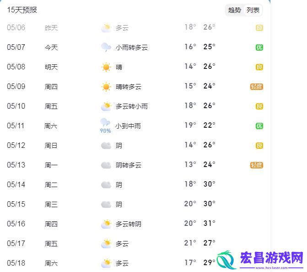Viewport: 307px width, 272px height.
Task: Click the overcast icon for 05/12
Action: [x=106, y=146]
